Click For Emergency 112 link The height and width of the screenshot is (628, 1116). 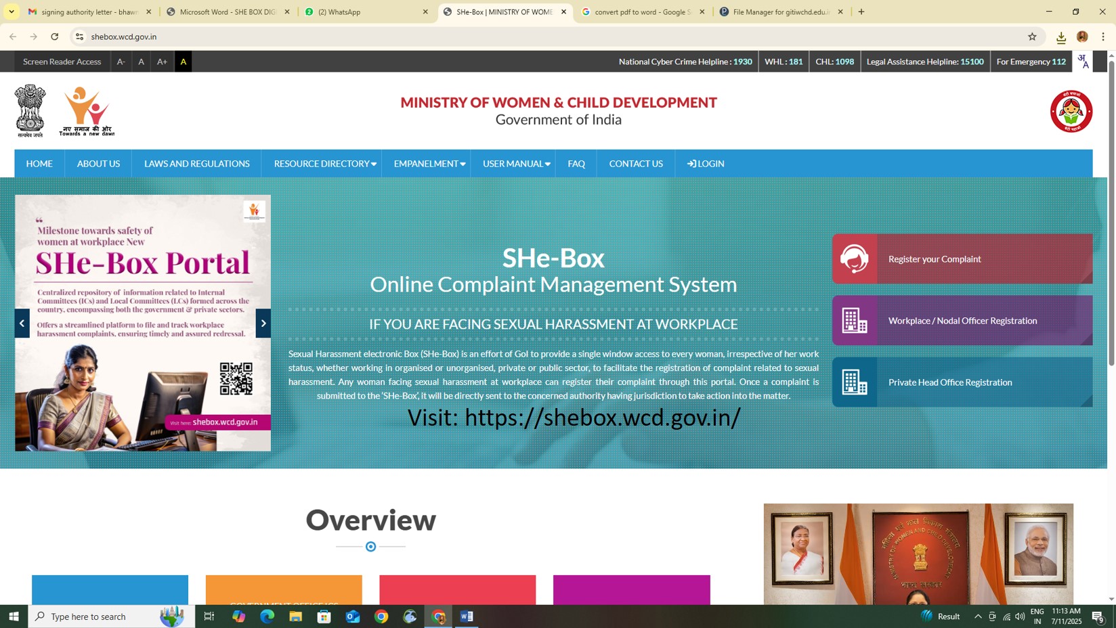click(x=1031, y=62)
